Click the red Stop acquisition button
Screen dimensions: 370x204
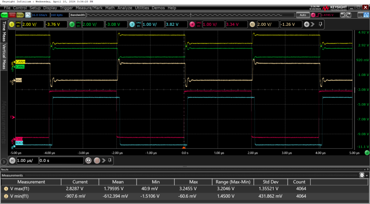click(x=12, y=15)
